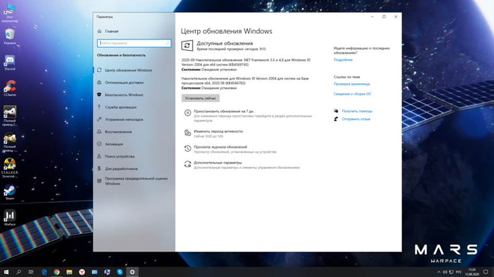Image resolution: width=494 pixels, height=277 pixels.
Task: Select the Корзина recycle bin icon
Action: pyautogui.click(x=10, y=36)
